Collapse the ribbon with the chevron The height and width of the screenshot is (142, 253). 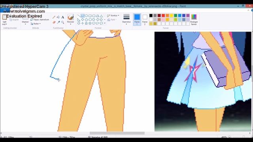point(248,10)
